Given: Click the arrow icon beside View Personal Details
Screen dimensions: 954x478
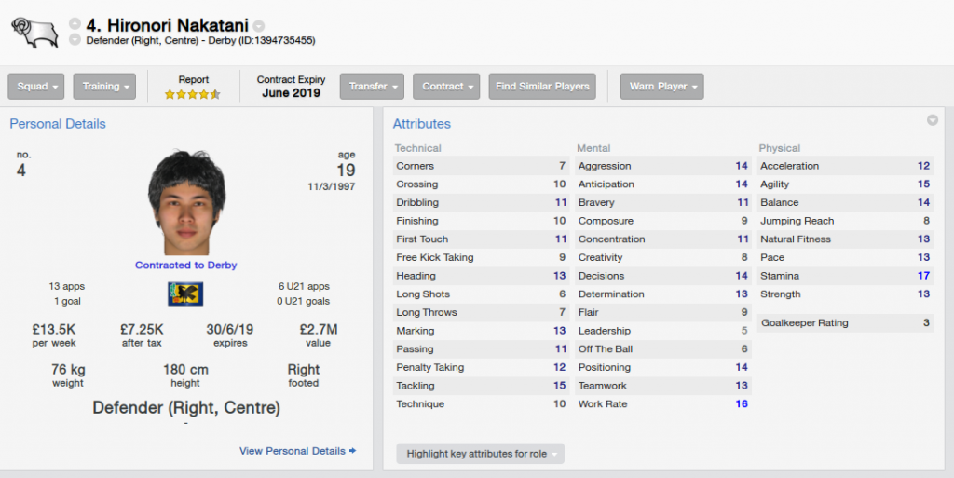Looking at the screenshot, I should tap(353, 451).
